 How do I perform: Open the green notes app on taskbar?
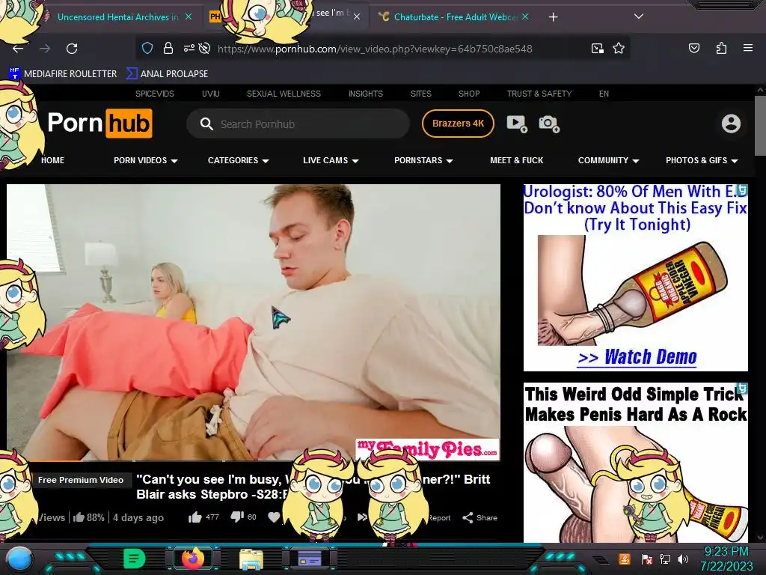pos(134,559)
